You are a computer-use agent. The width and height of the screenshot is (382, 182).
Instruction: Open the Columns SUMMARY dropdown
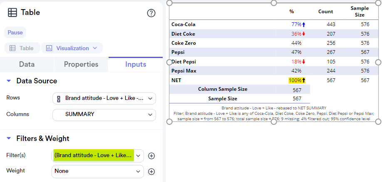(x=104, y=115)
